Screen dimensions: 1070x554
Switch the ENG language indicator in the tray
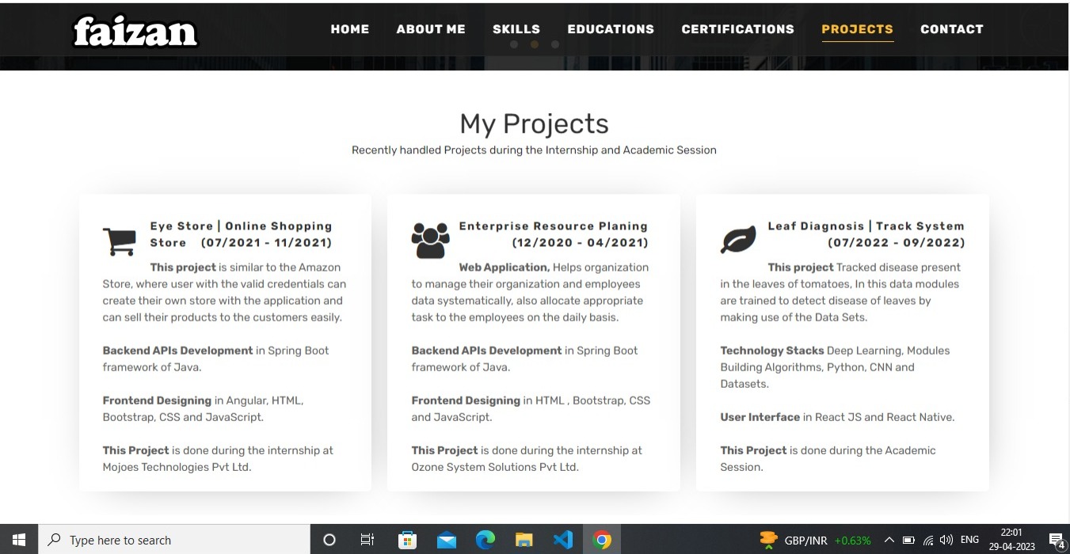[x=969, y=539]
